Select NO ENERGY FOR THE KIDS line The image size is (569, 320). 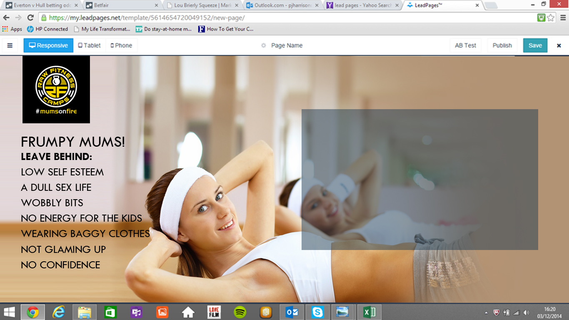coord(82,218)
